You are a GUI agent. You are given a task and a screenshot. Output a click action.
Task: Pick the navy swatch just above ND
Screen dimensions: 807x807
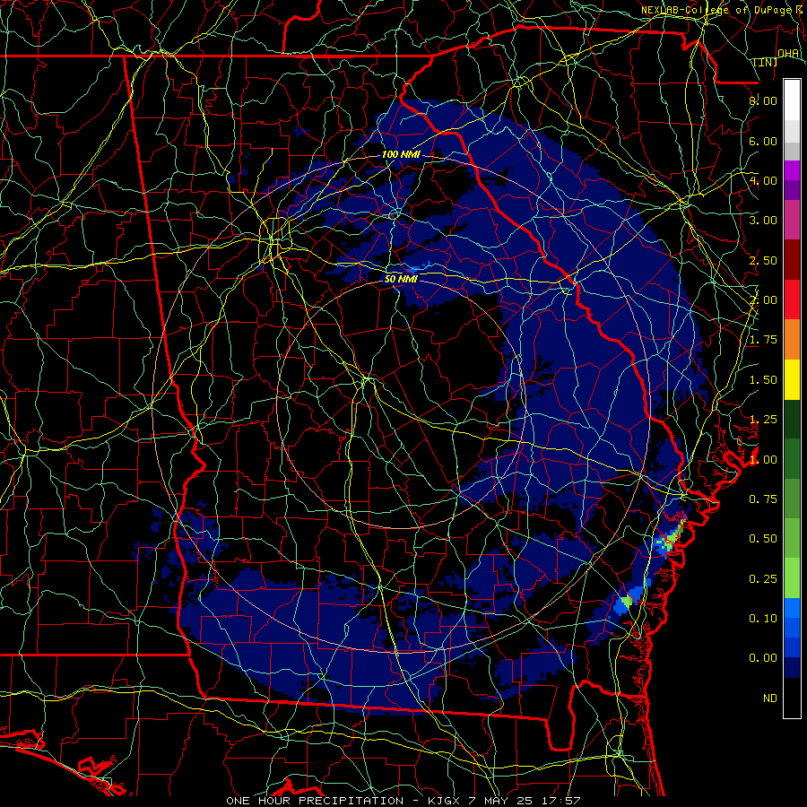(792, 668)
